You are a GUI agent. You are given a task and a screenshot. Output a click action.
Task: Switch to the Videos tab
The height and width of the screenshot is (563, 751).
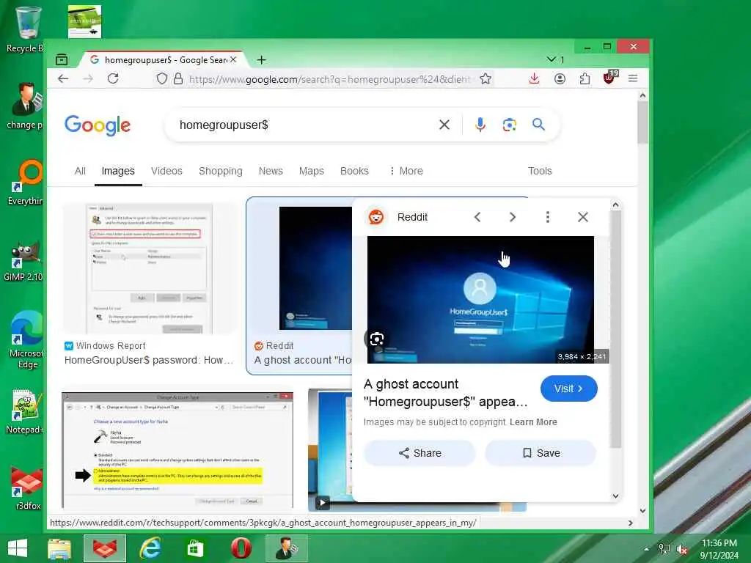pos(166,171)
